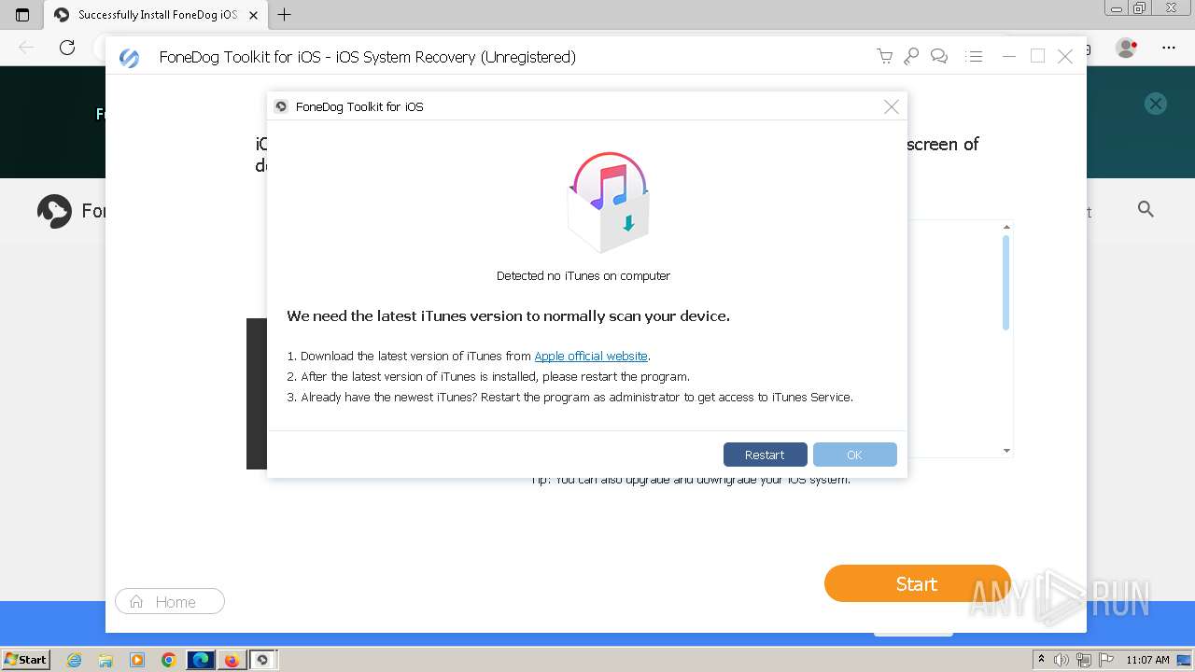The width and height of the screenshot is (1195, 672).
Task: Go back in the browser
Action: 26,48
